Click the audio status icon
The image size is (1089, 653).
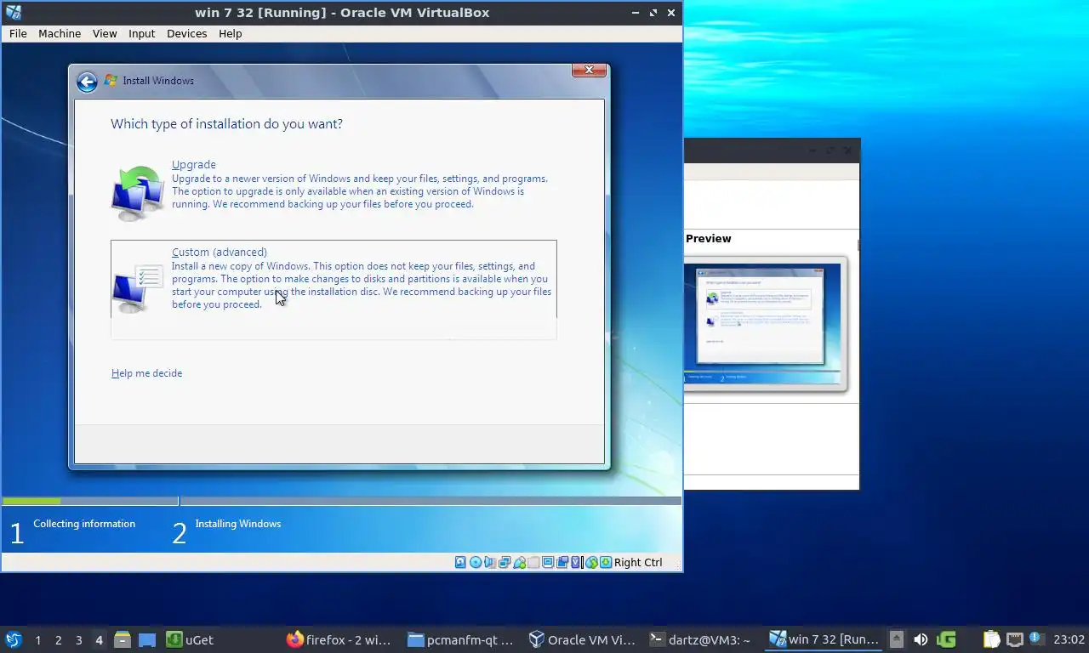pos(490,562)
